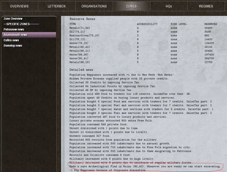Click 'Militancy decreased' military forces line
227x172 pixels.
tap(131, 163)
